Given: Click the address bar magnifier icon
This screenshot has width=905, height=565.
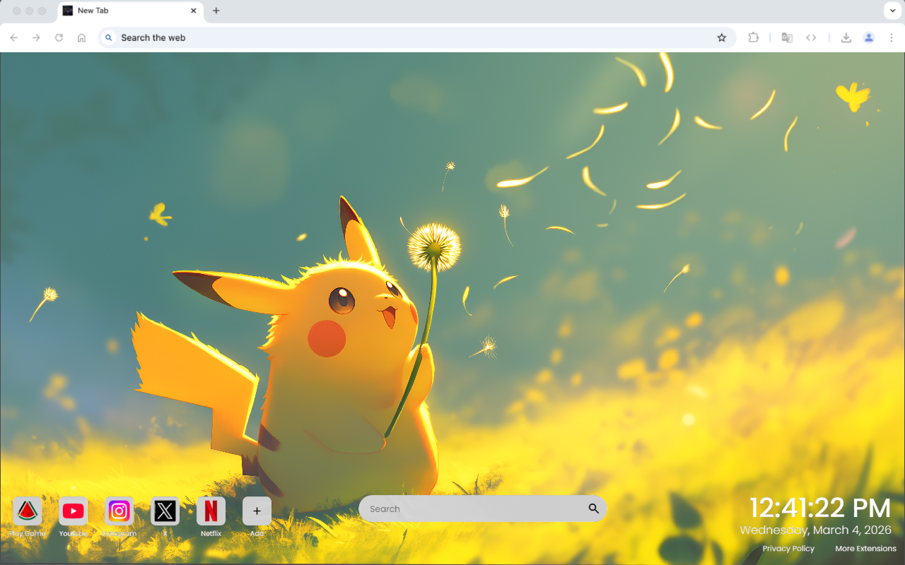Looking at the screenshot, I should (109, 37).
